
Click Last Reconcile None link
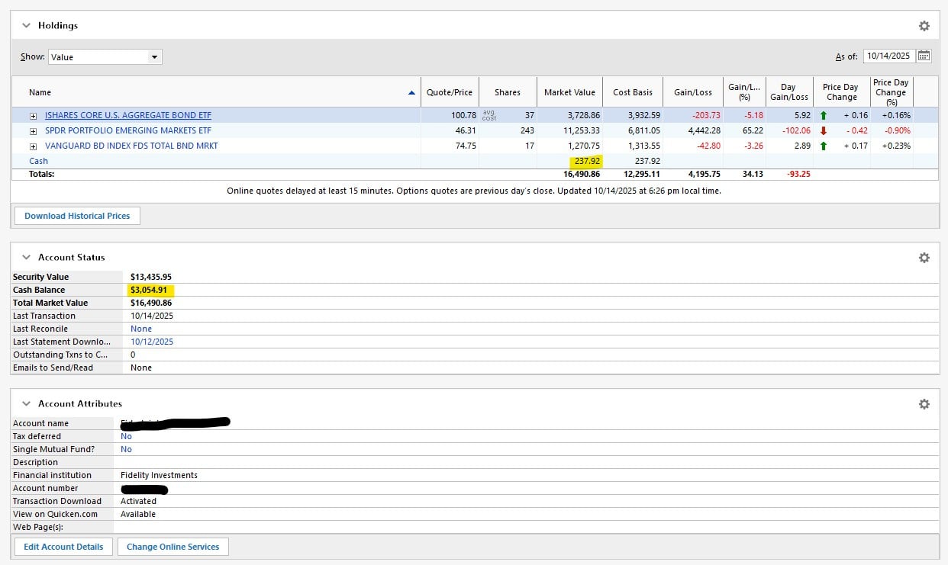tap(141, 329)
